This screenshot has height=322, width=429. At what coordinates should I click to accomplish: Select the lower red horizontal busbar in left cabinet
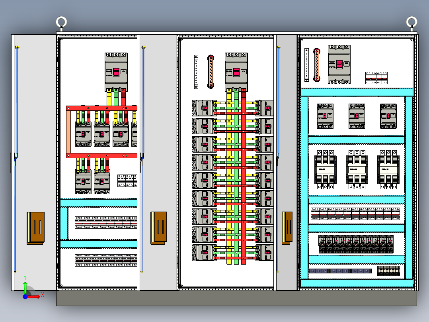pos(102,156)
